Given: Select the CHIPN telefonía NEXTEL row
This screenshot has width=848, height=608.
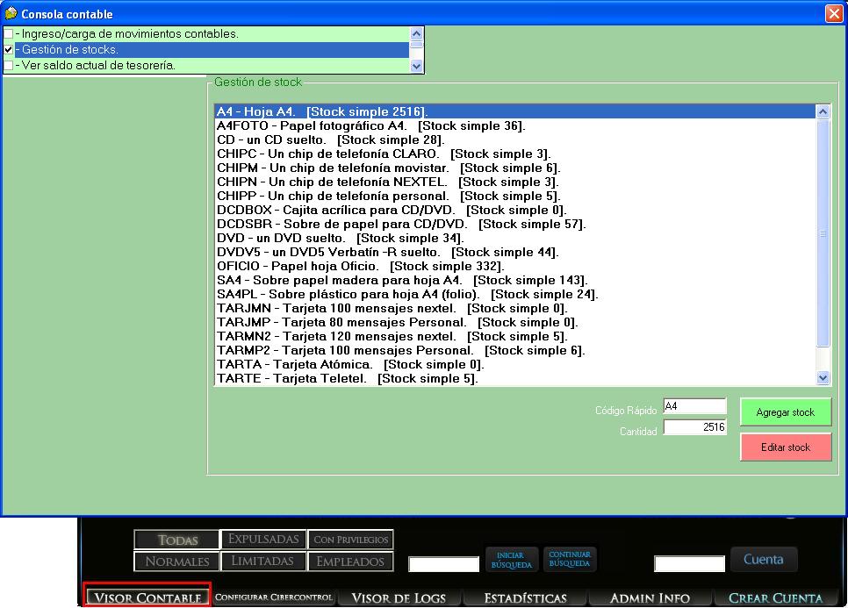Looking at the screenshot, I should tap(515, 182).
